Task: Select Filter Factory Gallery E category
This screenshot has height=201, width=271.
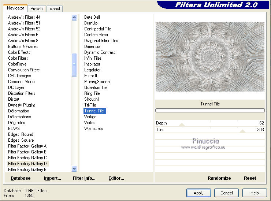Action: click(27, 170)
